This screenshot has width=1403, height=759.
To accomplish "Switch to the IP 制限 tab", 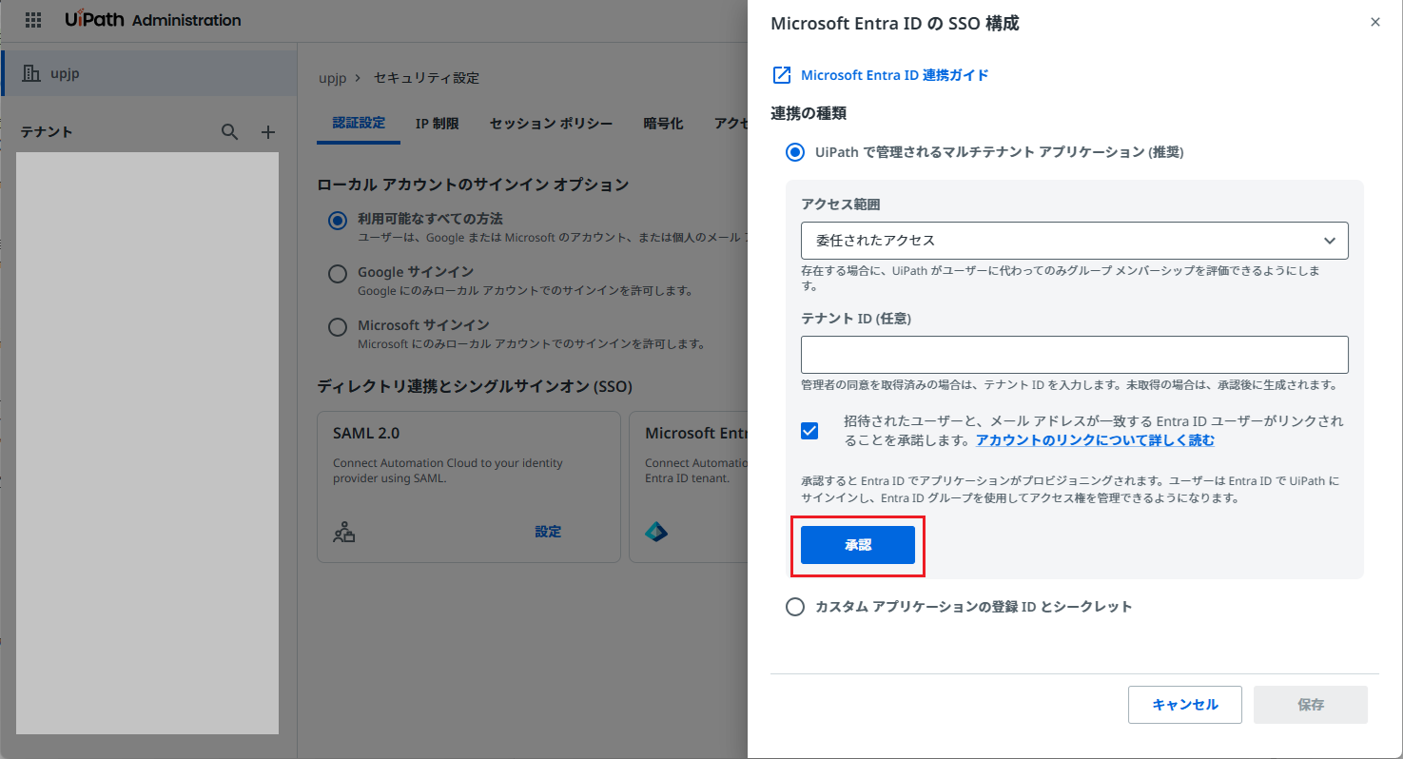I will click(x=438, y=124).
